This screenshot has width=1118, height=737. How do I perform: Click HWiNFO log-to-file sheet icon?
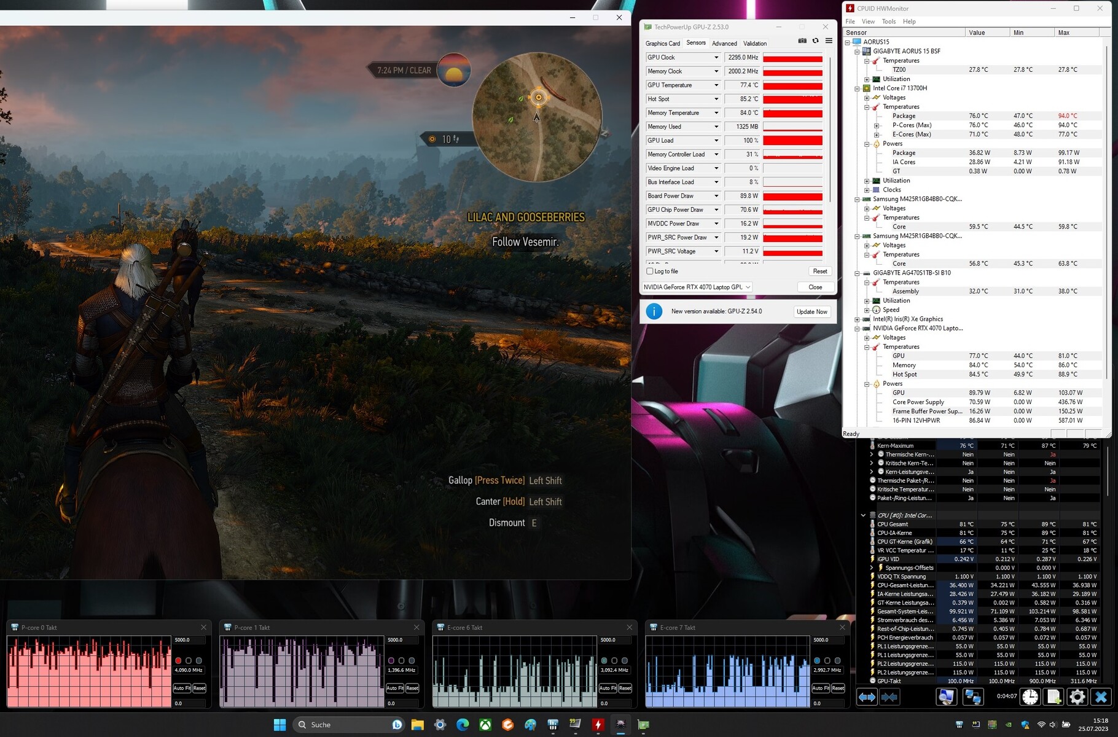(1054, 697)
